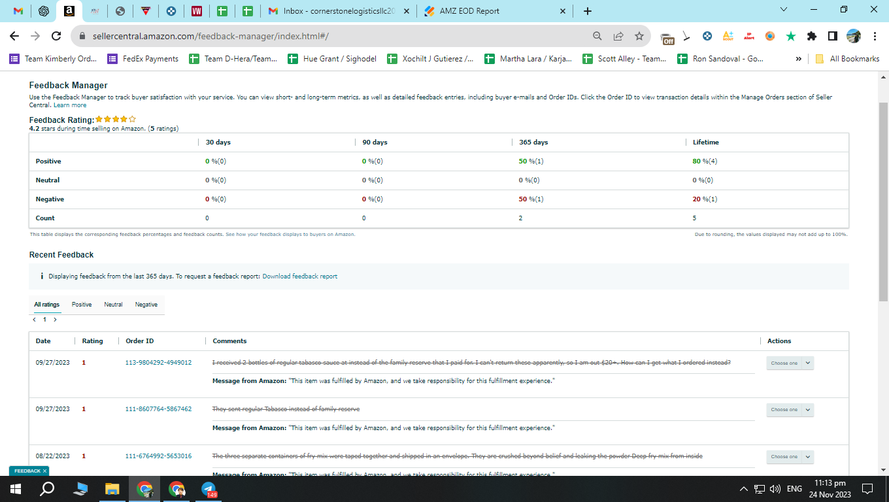Image resolution: width=889 pixels, height=502 pixels.
Task: Open Ron Sandoval bookmark
Action: pos(721,59)
